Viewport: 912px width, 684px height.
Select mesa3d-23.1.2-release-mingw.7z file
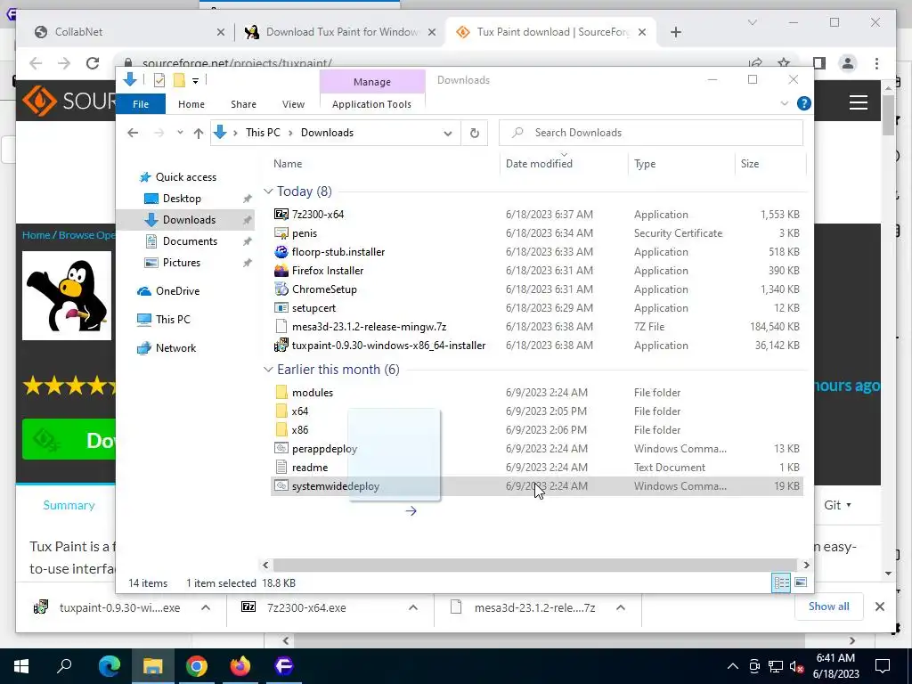pos(369,326)
